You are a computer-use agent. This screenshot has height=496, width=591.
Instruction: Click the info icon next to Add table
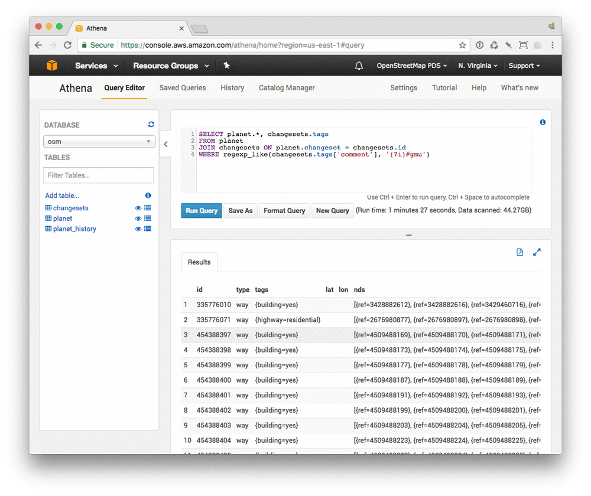(148, 195)
